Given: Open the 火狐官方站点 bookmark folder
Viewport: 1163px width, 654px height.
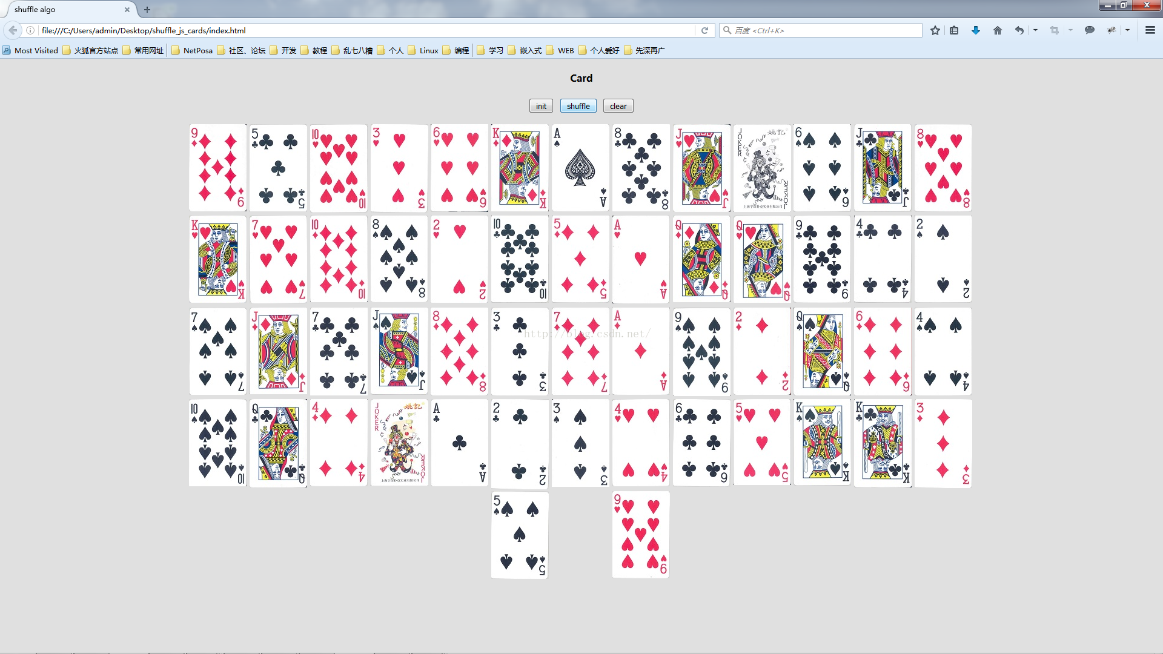Looking at the screenshot, I should point(90,50).
